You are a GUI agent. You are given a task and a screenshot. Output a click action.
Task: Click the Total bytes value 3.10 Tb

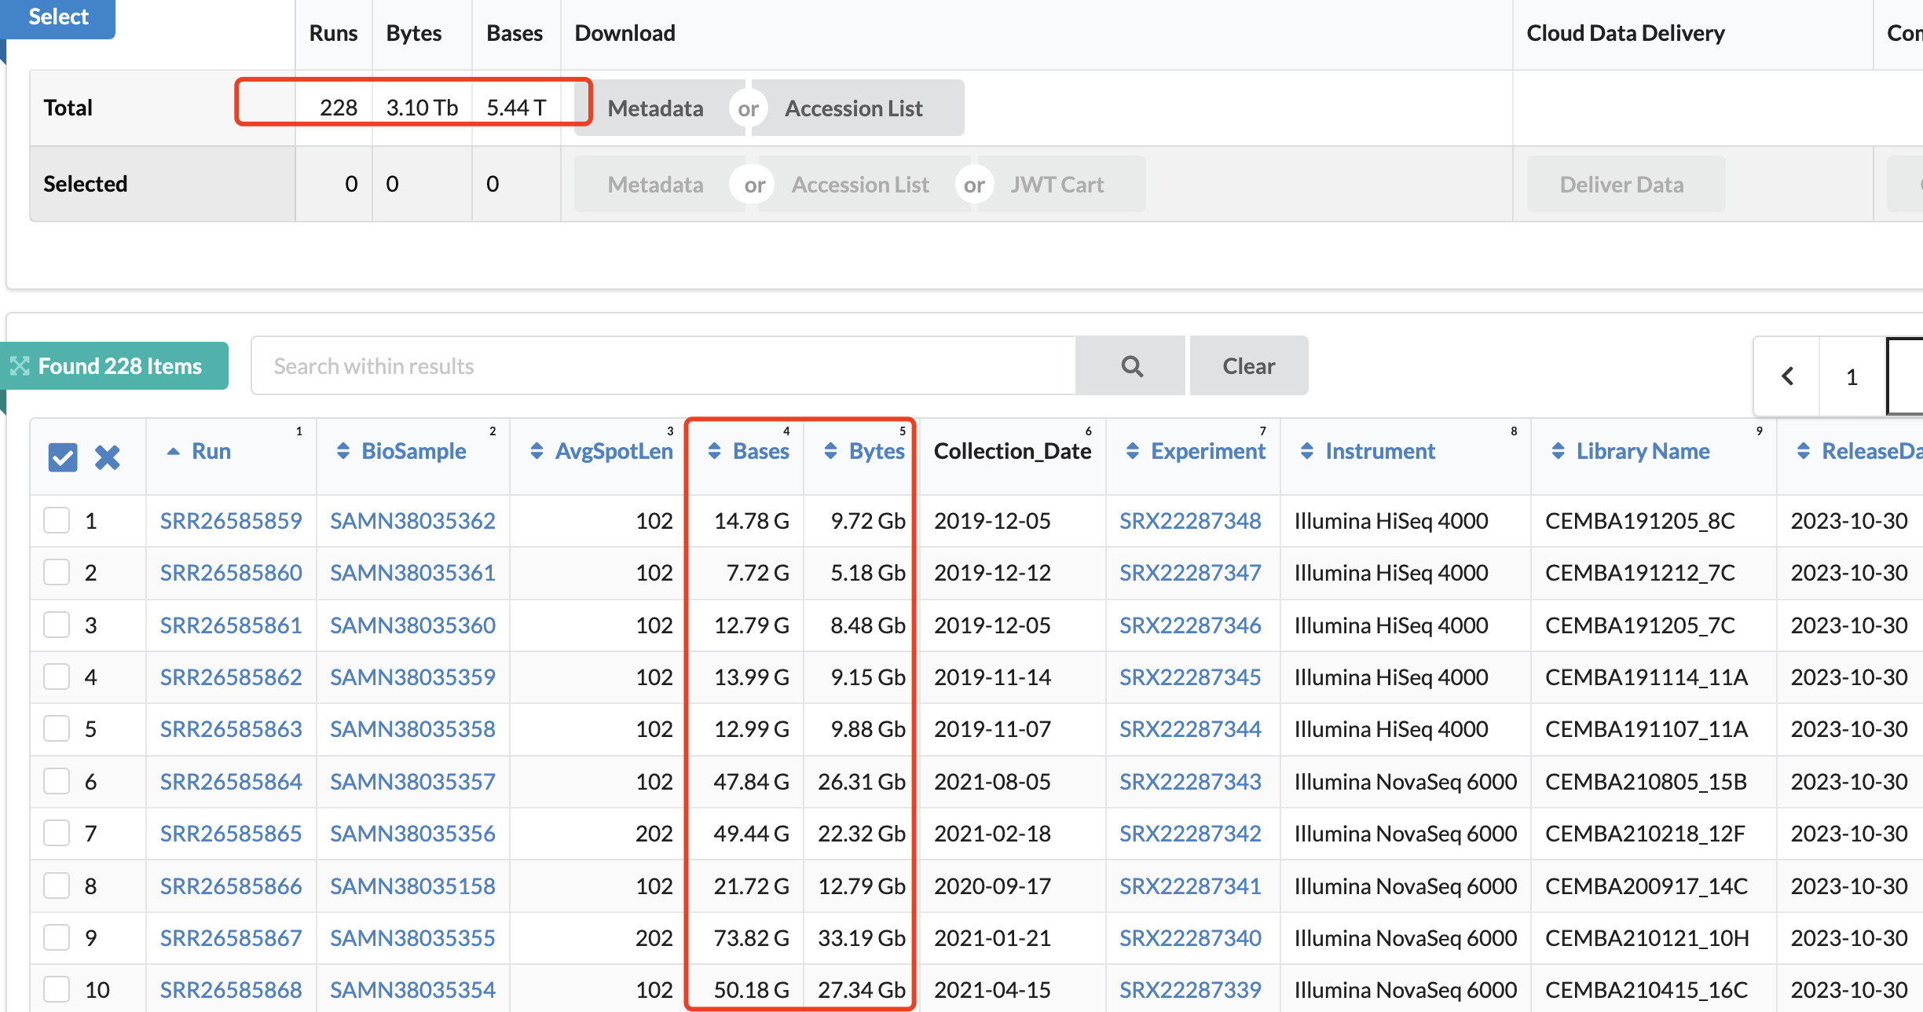click(422, 108)
